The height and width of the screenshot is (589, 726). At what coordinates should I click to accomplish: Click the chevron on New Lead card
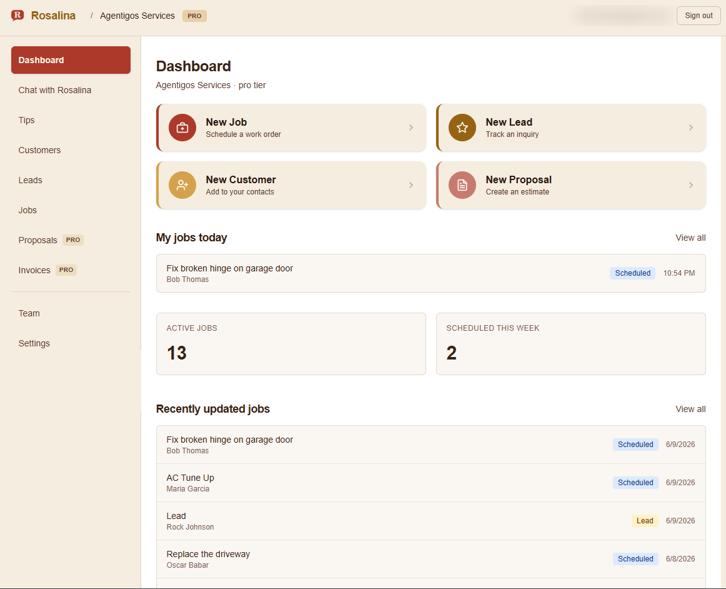click(x=690, y=128)
